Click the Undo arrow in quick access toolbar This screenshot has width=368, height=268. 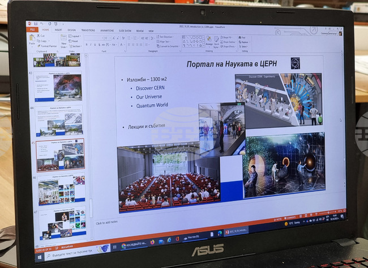(x=41, y=24)
